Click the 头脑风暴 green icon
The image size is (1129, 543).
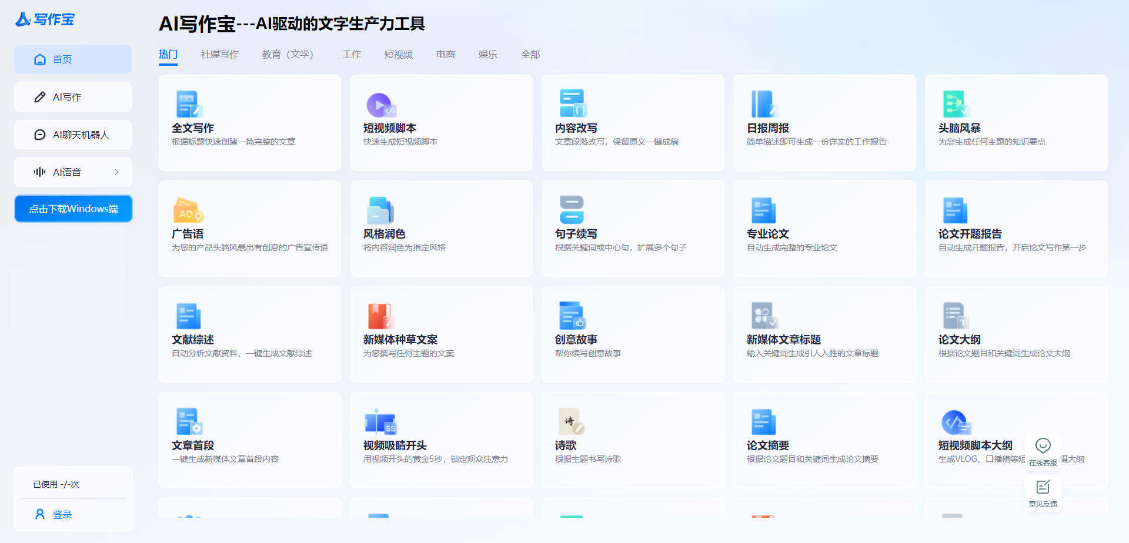pos(956,104)
